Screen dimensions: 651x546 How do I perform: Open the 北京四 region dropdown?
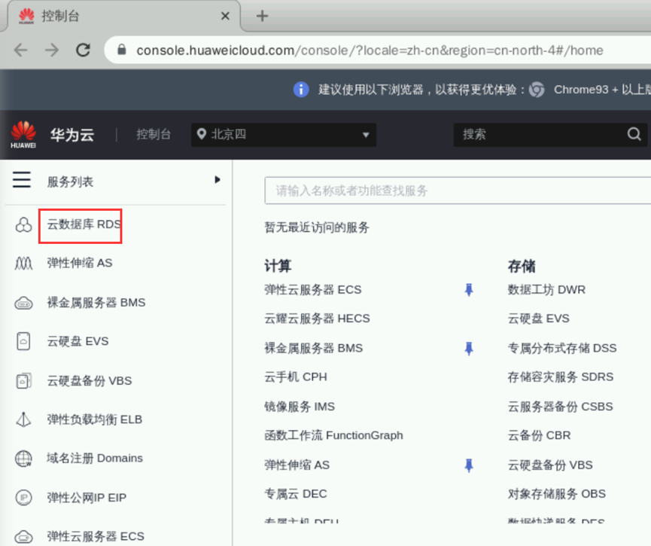tap(284, 135)
